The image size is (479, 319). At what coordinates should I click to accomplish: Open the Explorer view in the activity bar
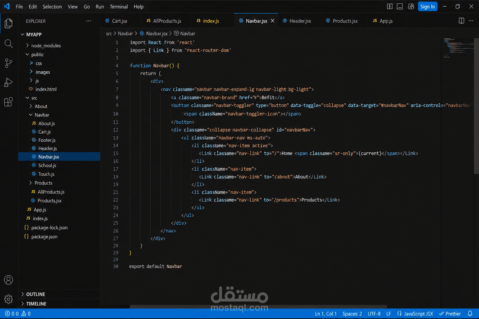pyautogui.click(x=9, y=23)
